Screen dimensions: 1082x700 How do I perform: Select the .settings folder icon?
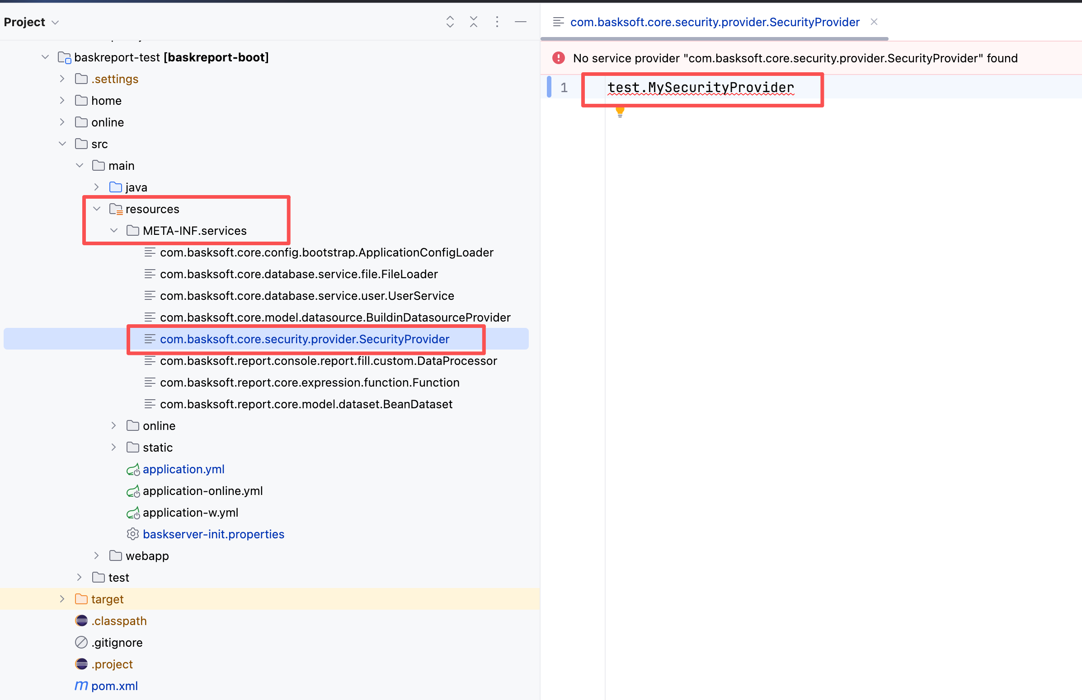point(81,79)
